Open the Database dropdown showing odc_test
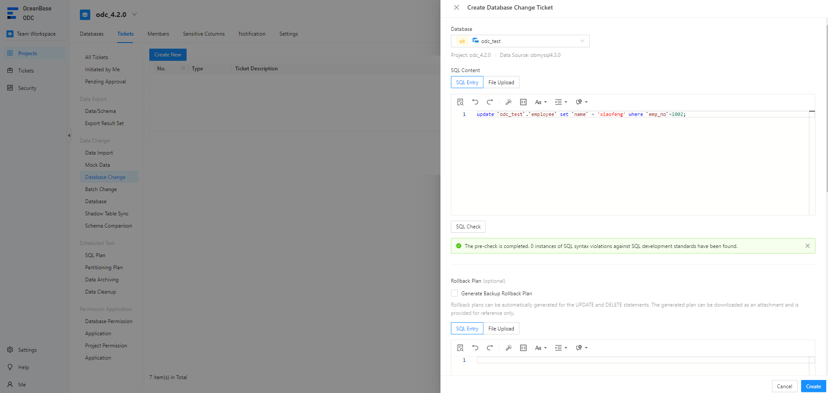 [x=520, y=41]
